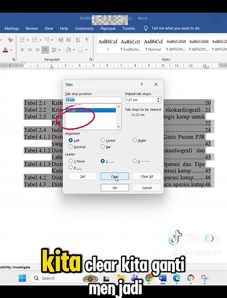
Task: Open the Turnitin ribbon tab
Action: (x=128, y=29)
